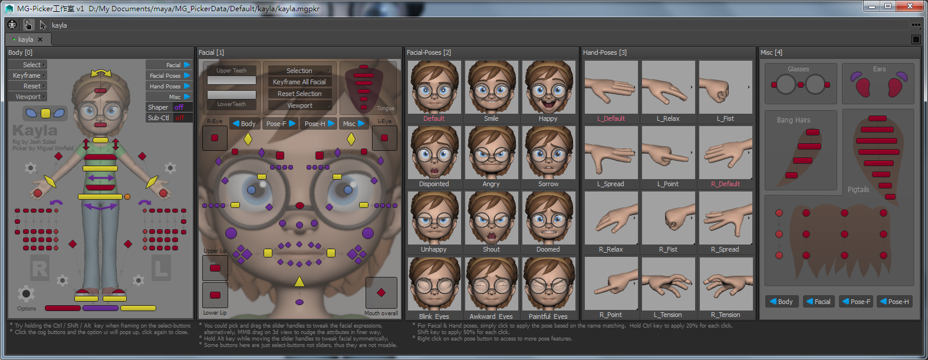The width and height of the screenshot is (928, 360).
Task: Open the Select submenu in Body panel
Action: (x=27, y=65)
